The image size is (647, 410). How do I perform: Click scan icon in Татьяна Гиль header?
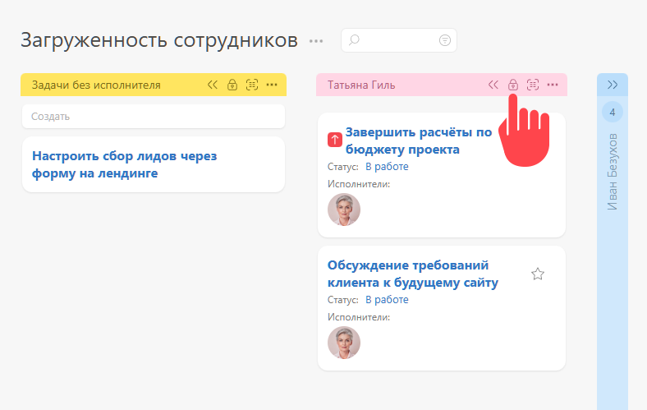(533, 85)
